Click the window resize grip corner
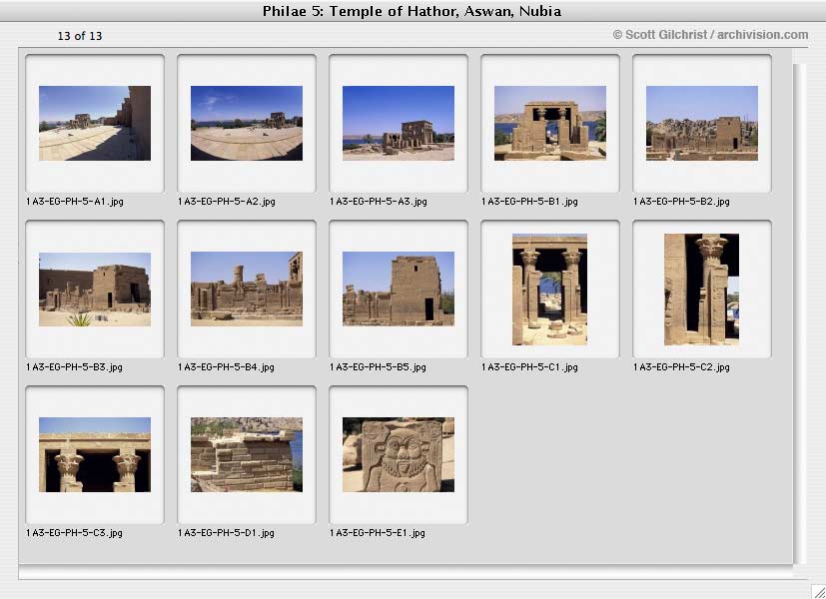826x599 pixels. 819,592
